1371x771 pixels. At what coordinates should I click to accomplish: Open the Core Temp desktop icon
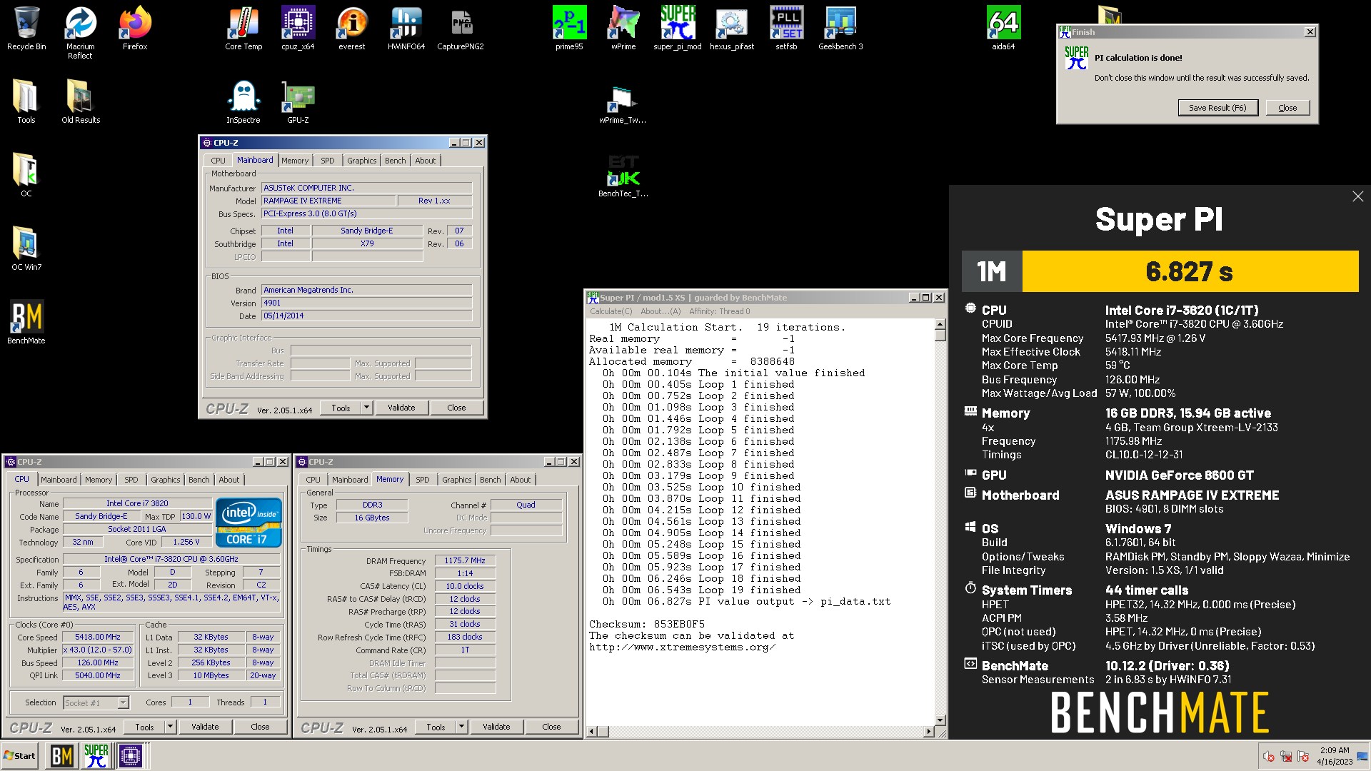[x=243, y=29]
